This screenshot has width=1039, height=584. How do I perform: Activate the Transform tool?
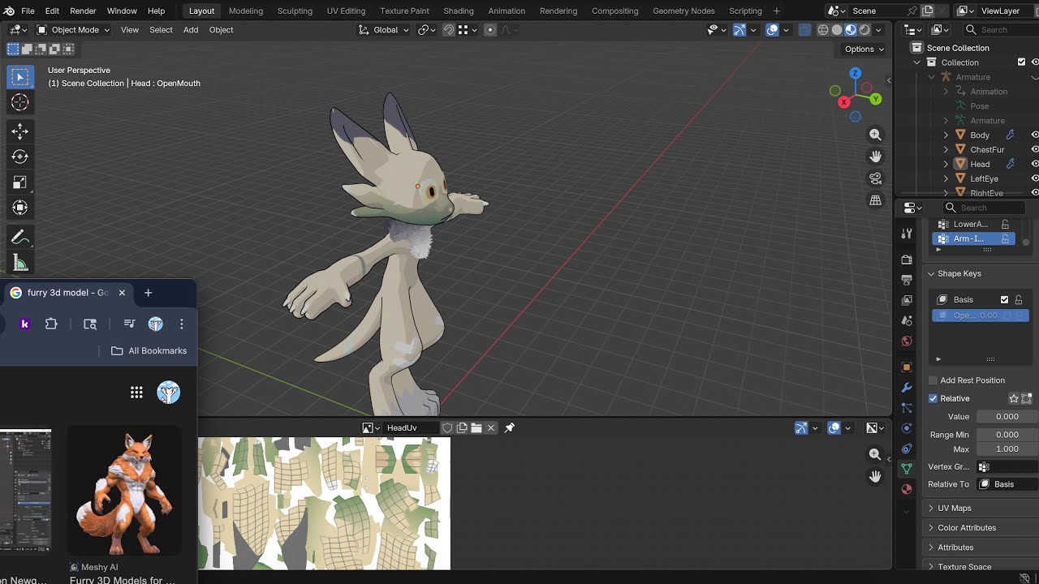click(20, 208)
